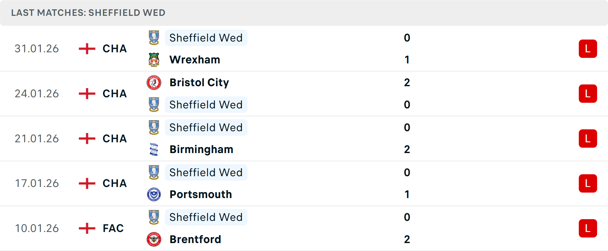Open the Brentford team link
This screenshot has width=608, height=251.
[195, 239]
